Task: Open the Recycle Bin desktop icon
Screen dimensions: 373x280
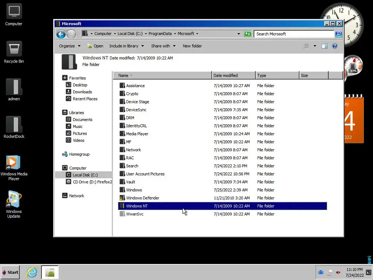Action: click(x=14, y=52)
